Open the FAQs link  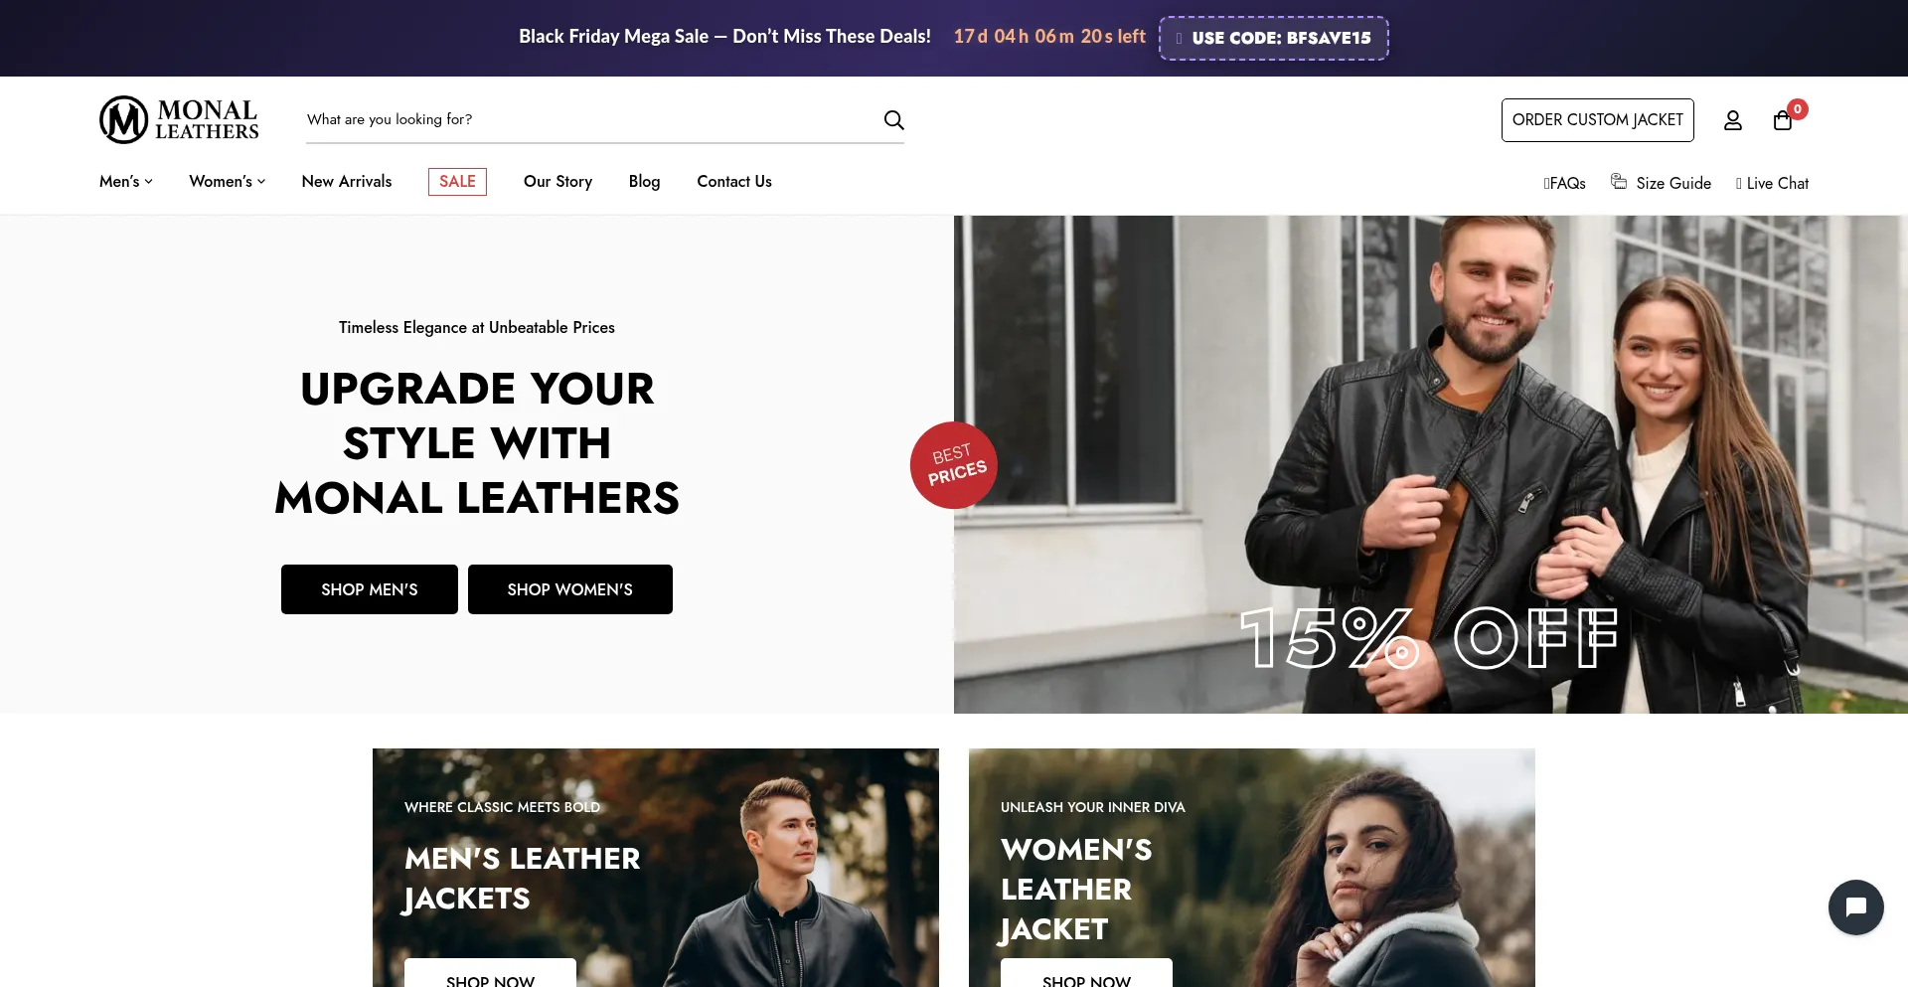1564,183
